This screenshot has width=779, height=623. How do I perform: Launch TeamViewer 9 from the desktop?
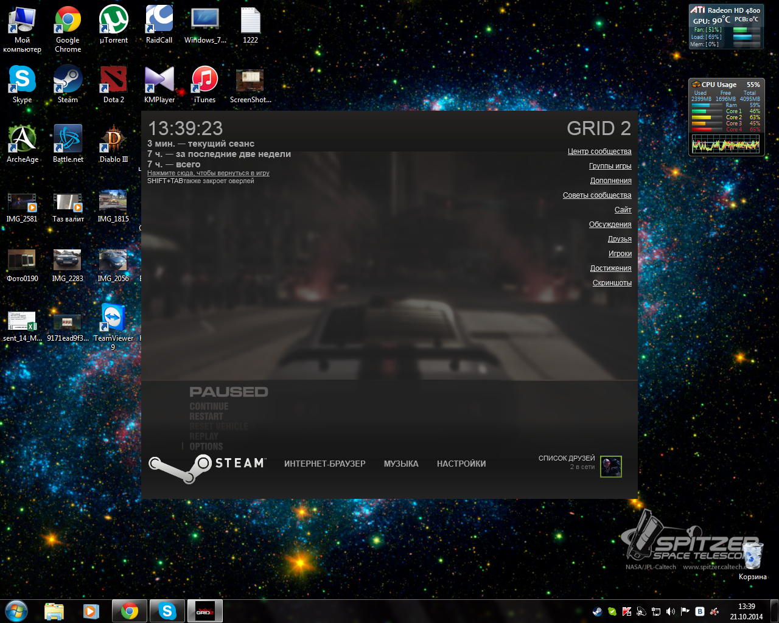click(113, 322)
